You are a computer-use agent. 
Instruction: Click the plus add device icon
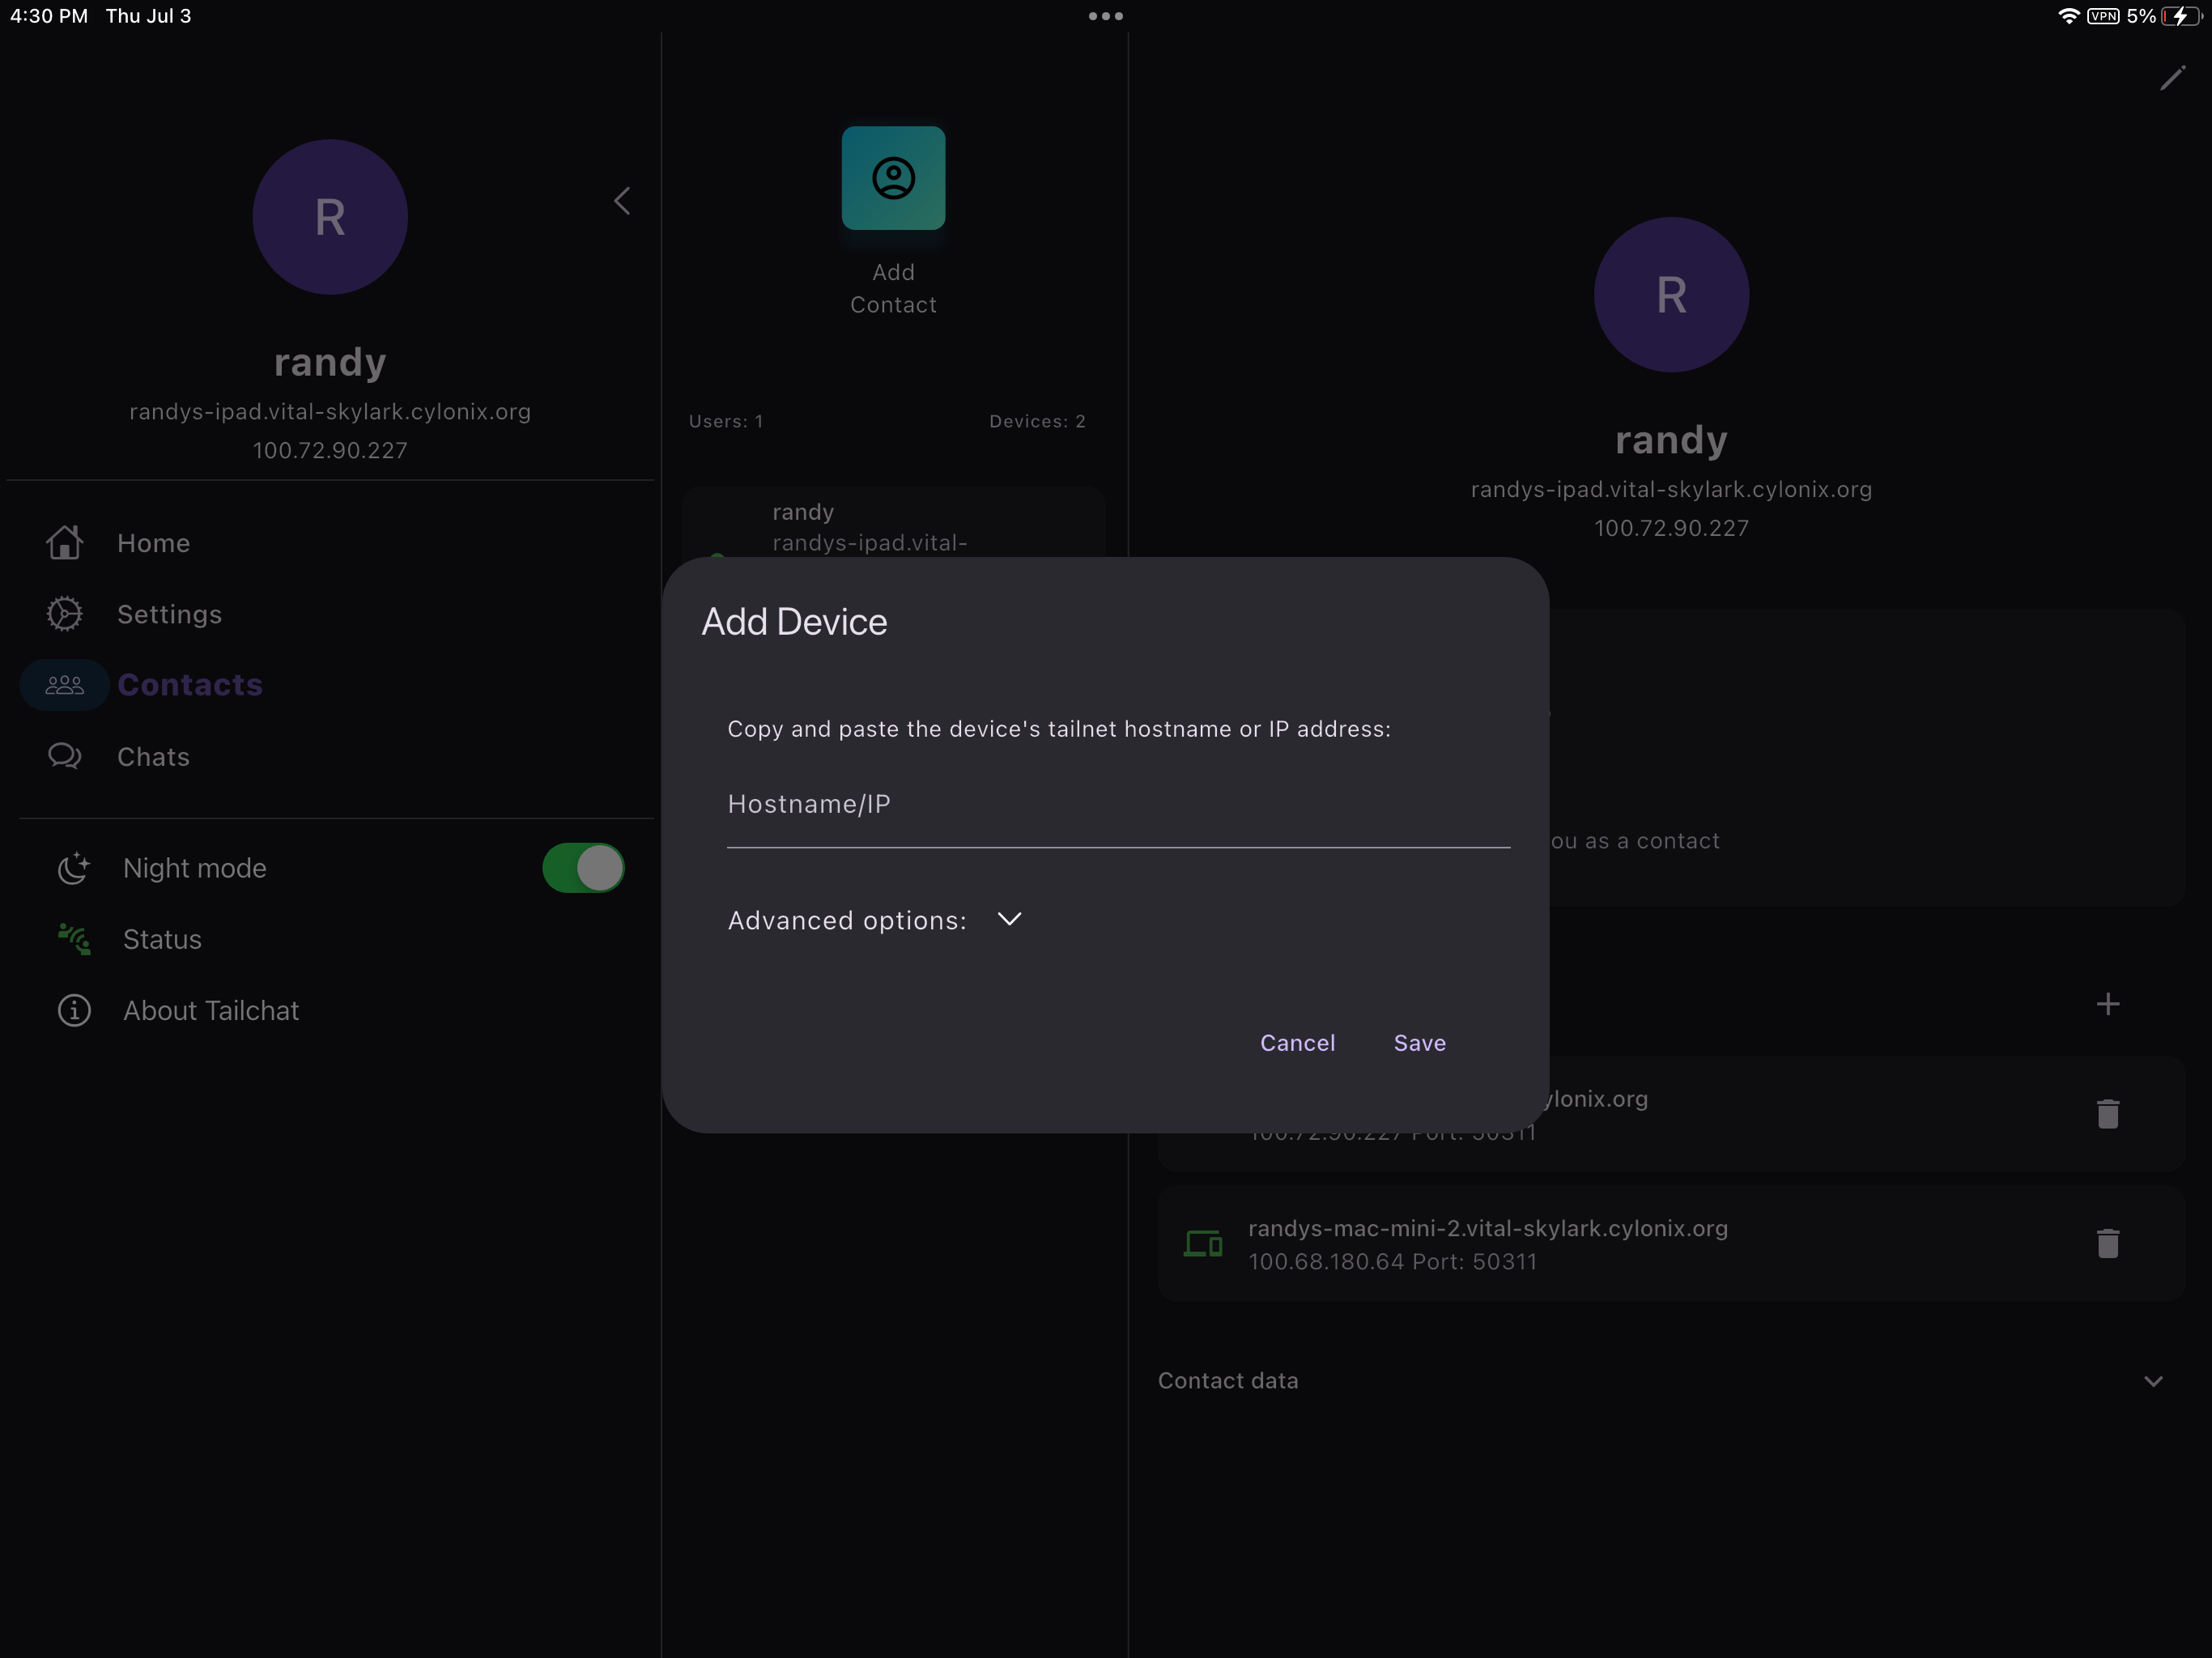(2108, 1004)
